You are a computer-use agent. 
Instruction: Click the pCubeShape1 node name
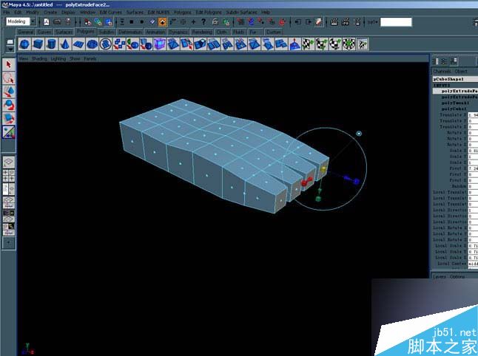click(448, 79)
